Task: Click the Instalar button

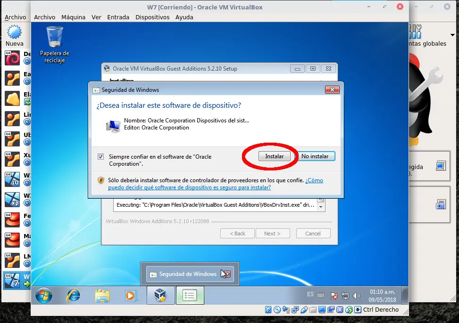Action: click(274, 156)
